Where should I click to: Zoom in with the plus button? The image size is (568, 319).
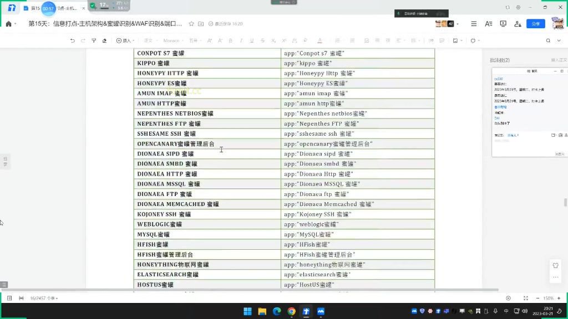559,298
